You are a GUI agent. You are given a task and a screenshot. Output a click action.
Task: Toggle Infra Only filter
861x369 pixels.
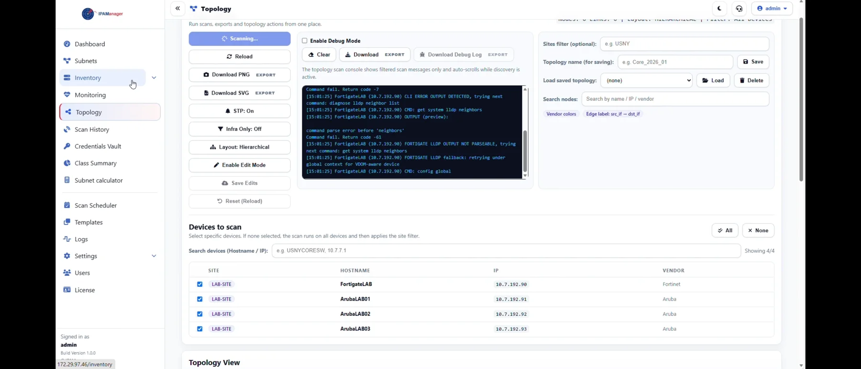tap(240, 129)
